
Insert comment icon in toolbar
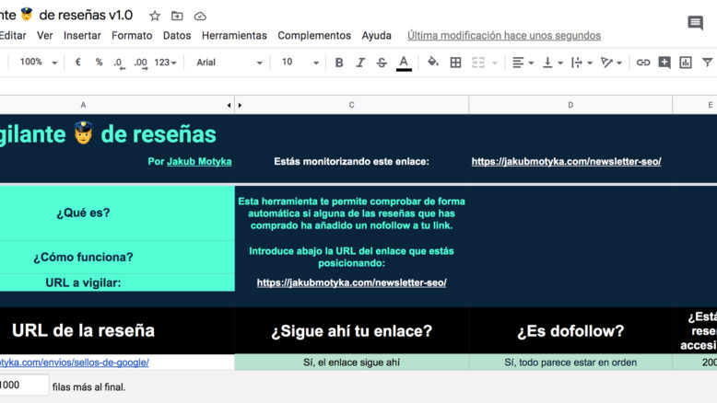[x=664, y=63]
